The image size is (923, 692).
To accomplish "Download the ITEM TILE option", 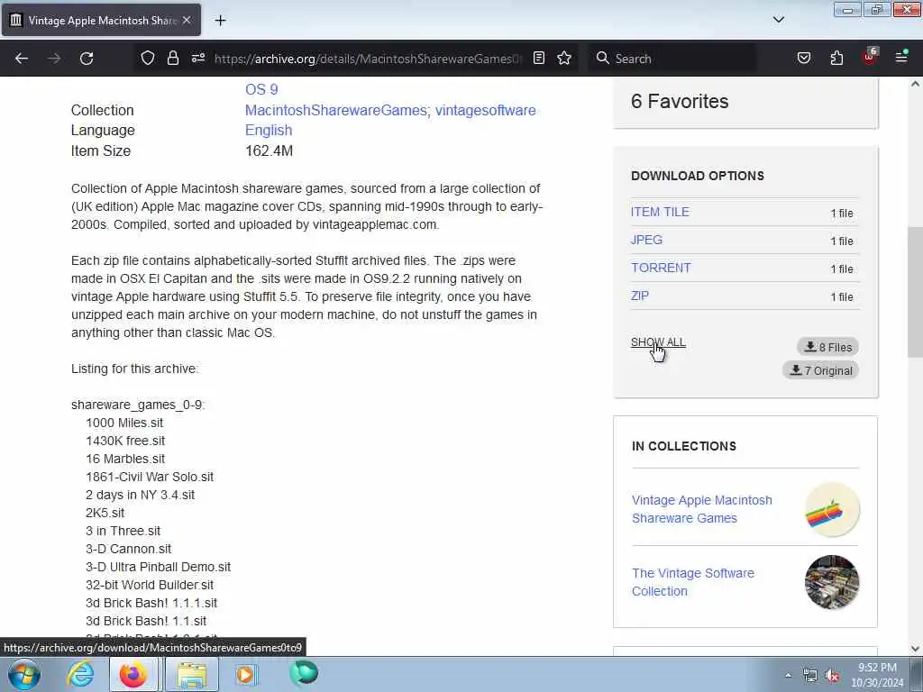I will 660,212.
